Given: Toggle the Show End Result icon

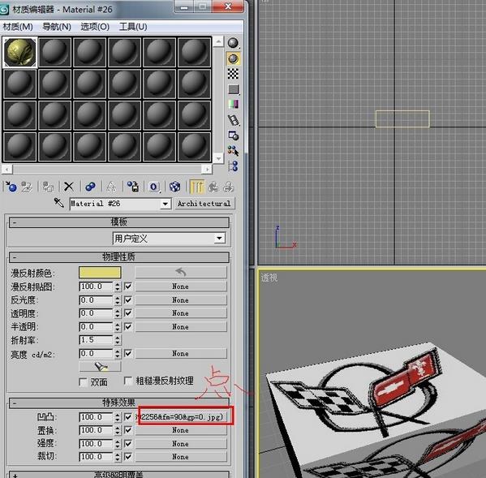Looking at the screenshot, I should [x=197, y=187].
